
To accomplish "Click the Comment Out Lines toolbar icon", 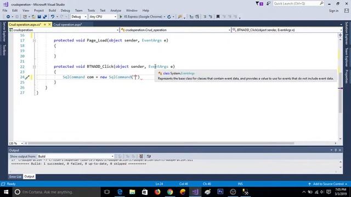I will (x=205, y=17).
